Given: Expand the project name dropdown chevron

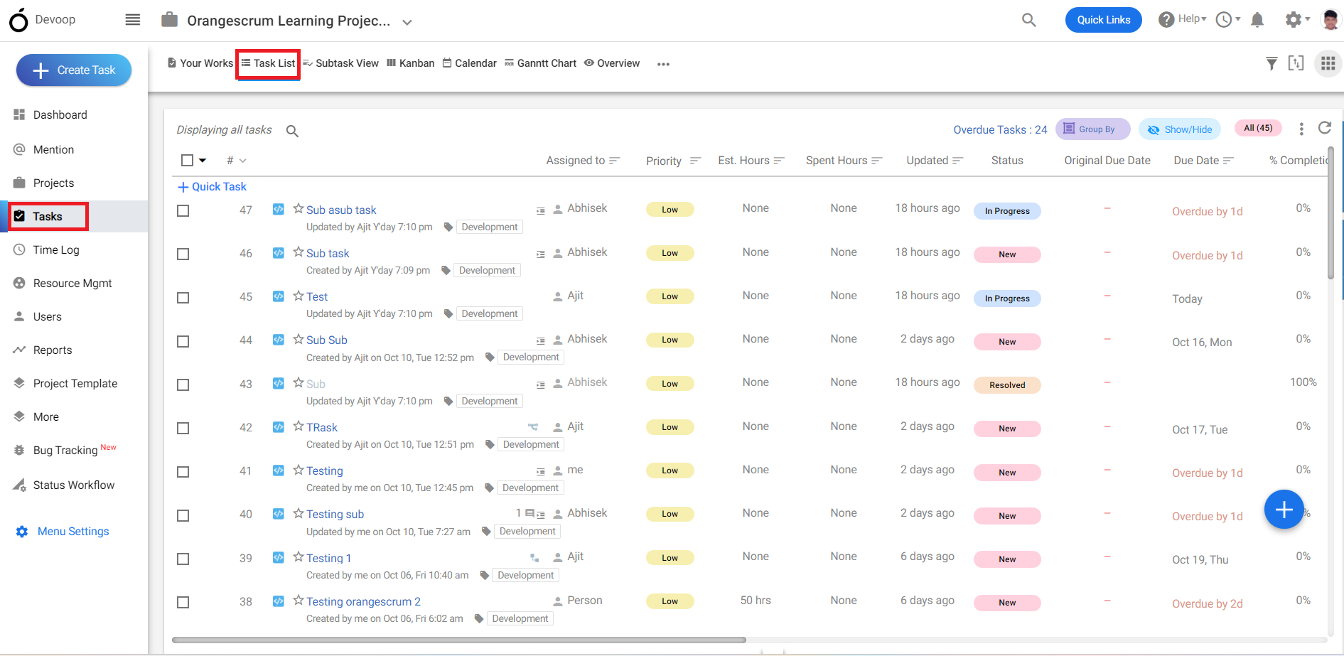Looking at the screenshot, I should point(407,22).
